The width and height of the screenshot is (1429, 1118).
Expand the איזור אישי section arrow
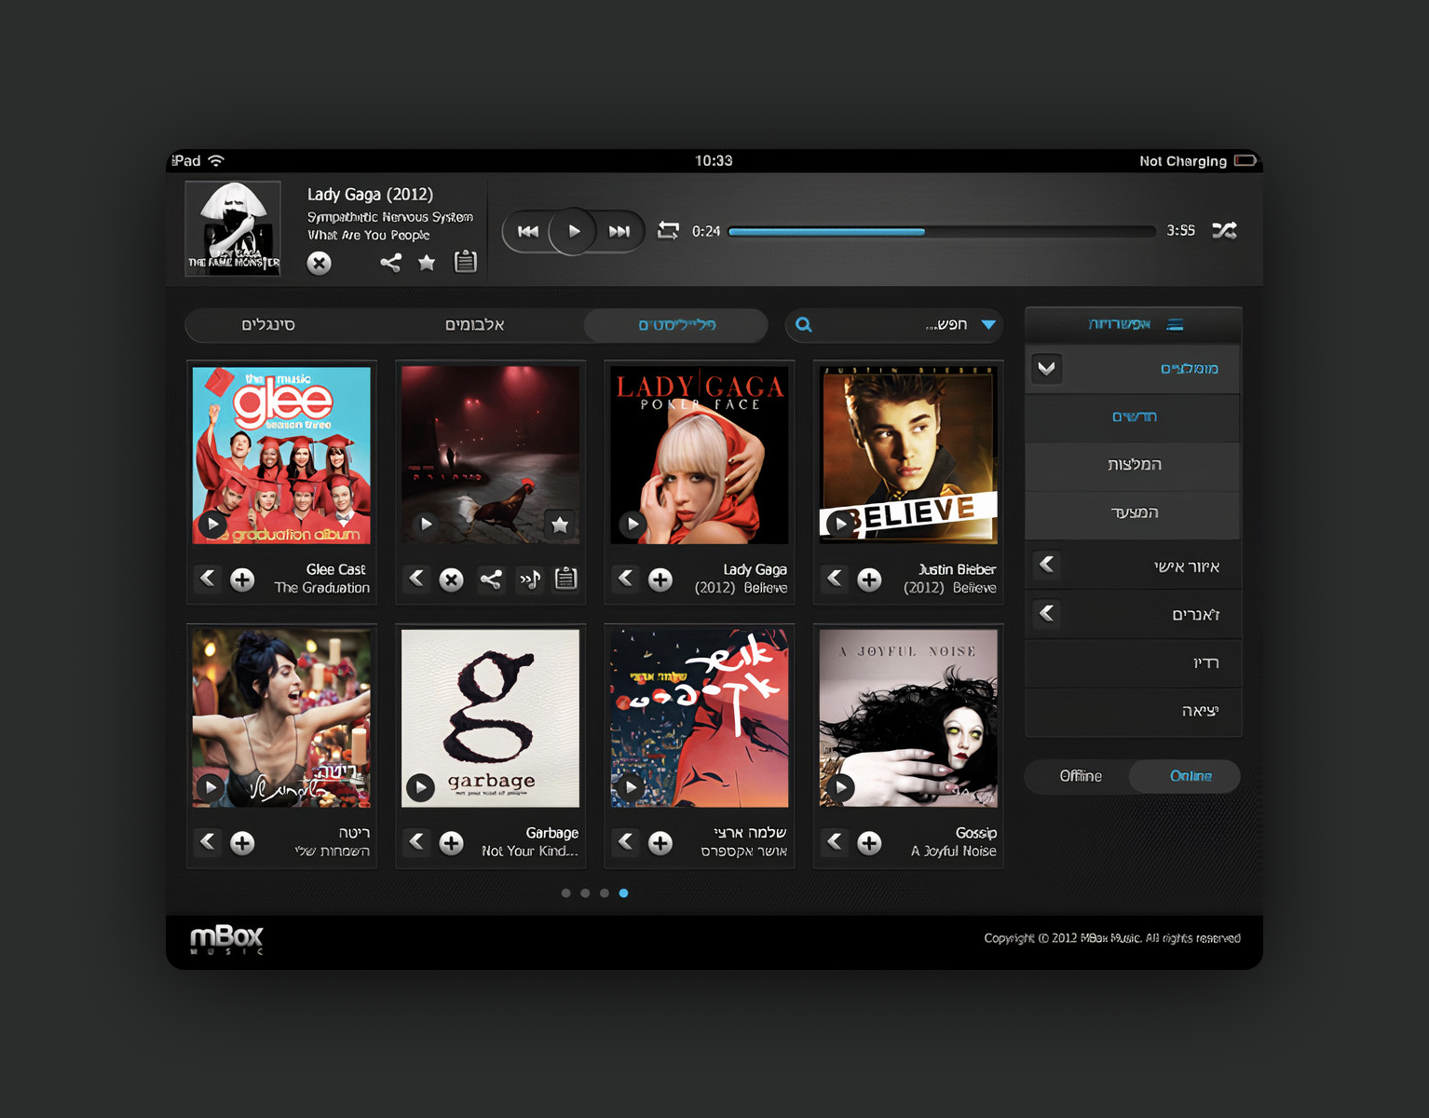(1047, 565)
